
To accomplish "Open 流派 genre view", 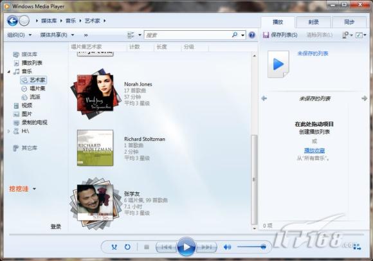I will (35, 97).
